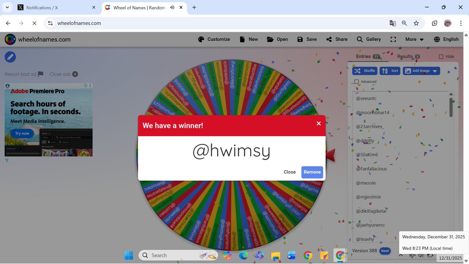Open the tab search dropdown

[7, 7]
